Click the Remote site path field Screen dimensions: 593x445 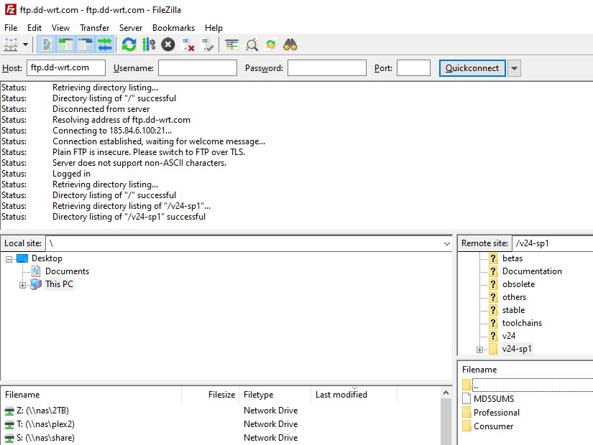coord(553,243)
